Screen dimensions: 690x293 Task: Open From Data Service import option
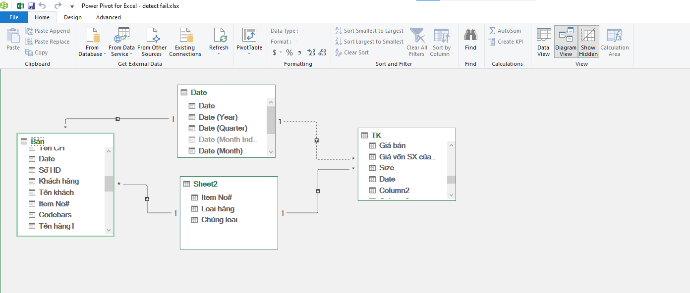121,37
